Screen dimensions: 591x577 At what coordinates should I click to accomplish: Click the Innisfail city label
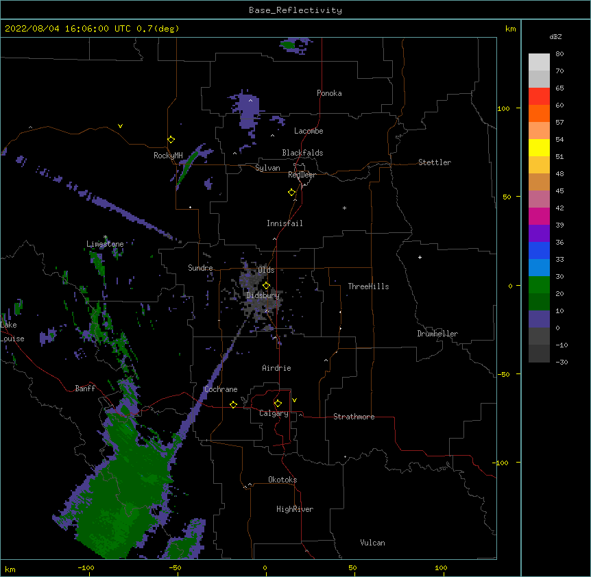tap(285, 223)
